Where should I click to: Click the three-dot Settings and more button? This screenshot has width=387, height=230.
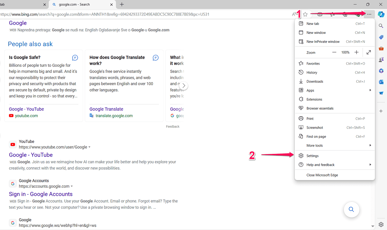pos(369,15)
